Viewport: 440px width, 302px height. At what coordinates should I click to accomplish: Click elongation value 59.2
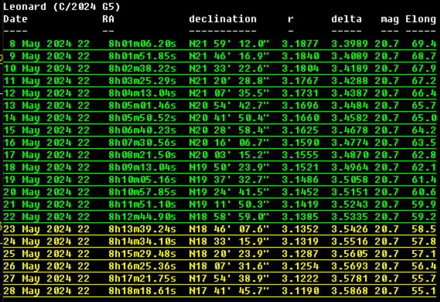(x=424, y=217)
